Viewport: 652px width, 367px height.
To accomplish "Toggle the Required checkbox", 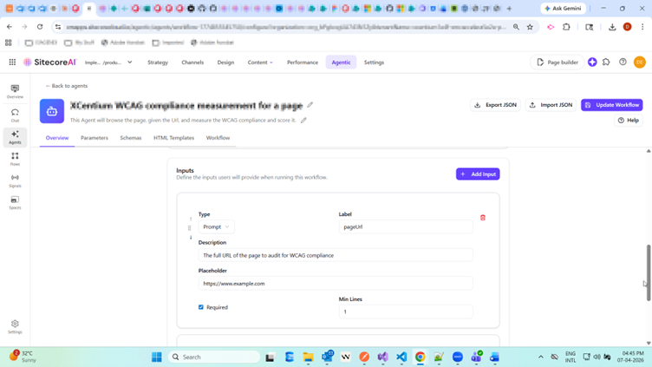I will [201, 307].
